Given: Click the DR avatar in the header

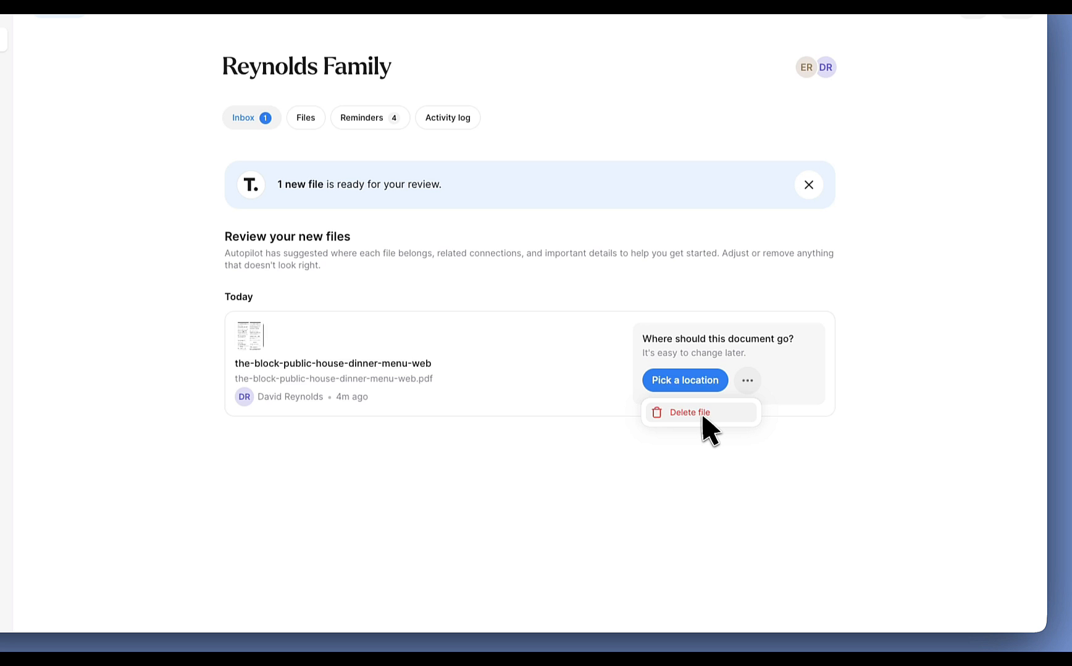Looking at the screenshot, I should tap(826, 67).
